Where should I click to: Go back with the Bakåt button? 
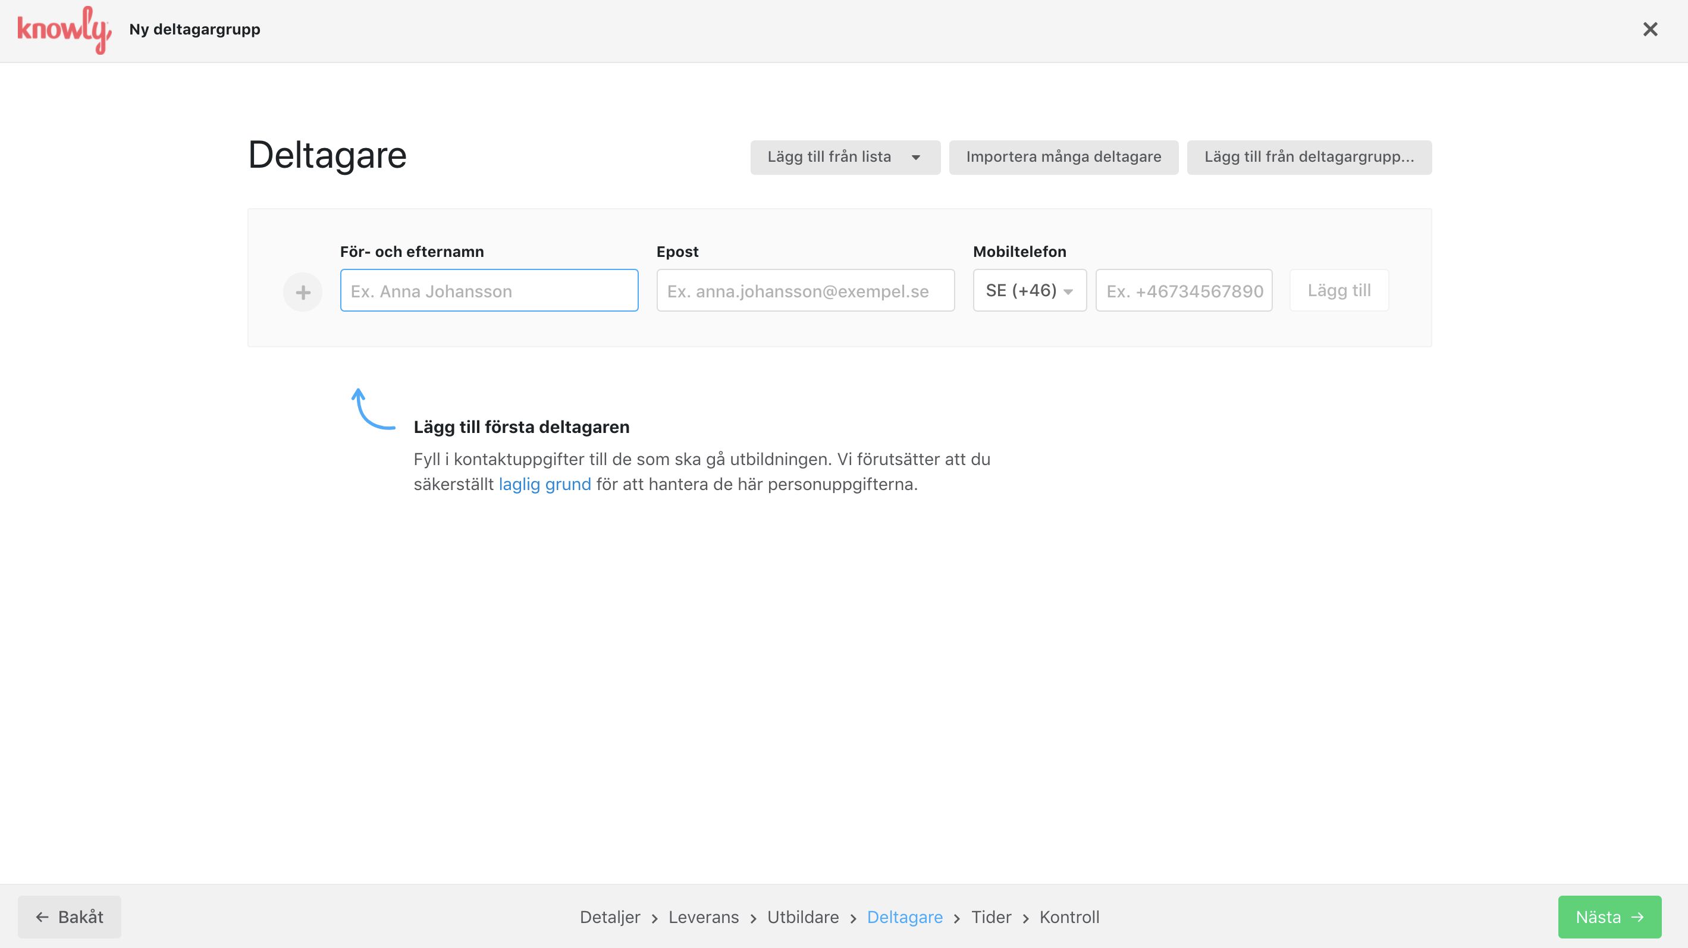pos(70,916)
